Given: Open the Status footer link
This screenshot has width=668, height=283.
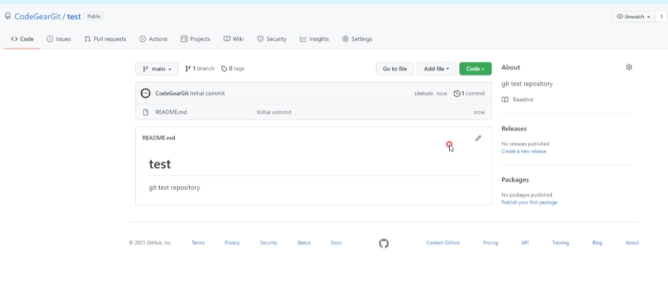Looking at the screenshot, I should pos(303,243).
